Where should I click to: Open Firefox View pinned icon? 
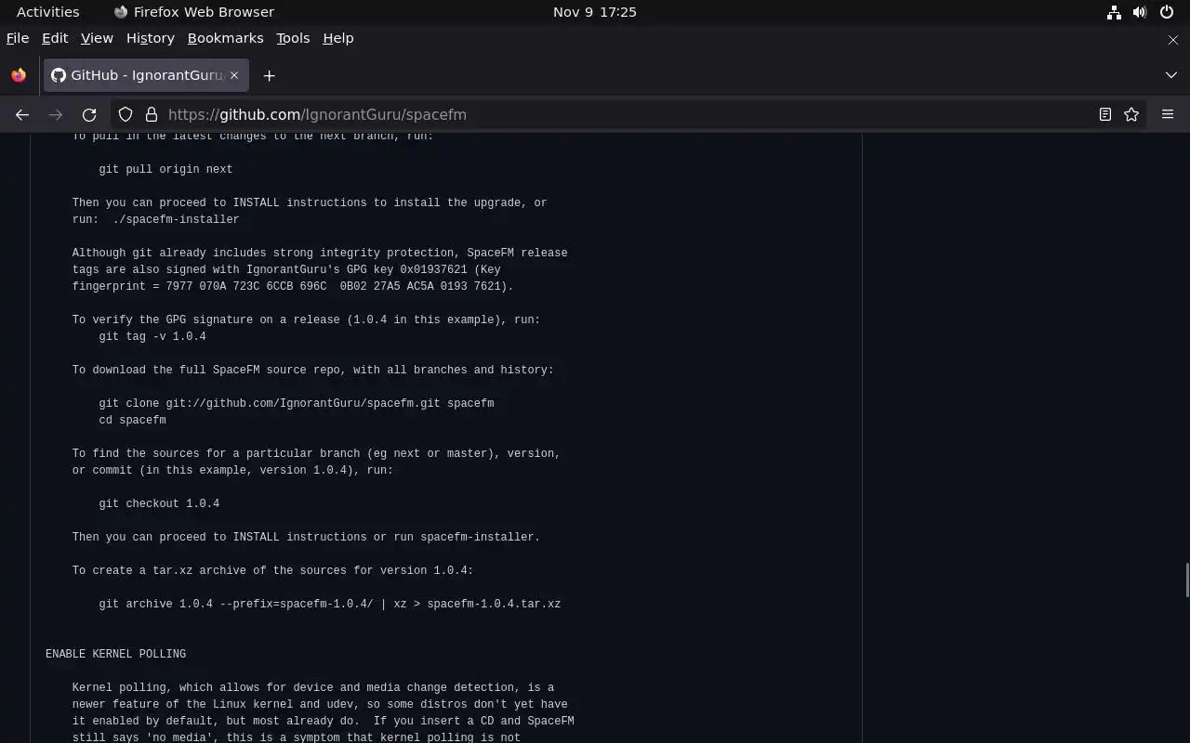[19, 75]
